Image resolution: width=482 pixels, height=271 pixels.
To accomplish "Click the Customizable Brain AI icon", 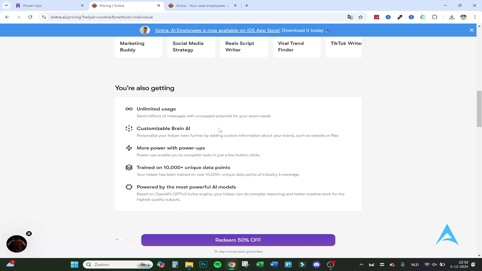I will [129, 128].
